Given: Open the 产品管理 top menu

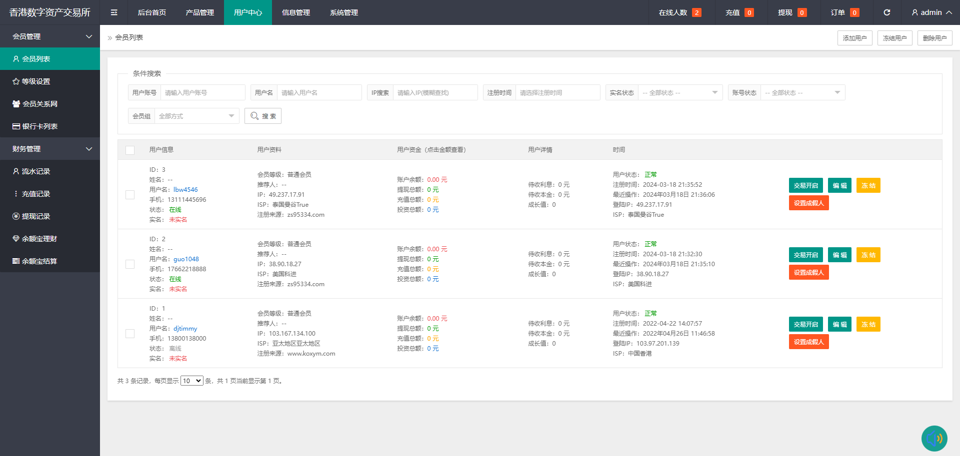Looking at the screenshot, I should pyautogui.click(x=199, y=12).
